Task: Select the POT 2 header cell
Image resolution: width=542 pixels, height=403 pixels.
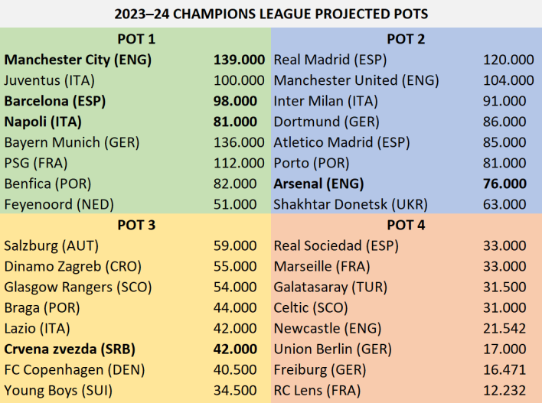Action: tap(406, 38)
